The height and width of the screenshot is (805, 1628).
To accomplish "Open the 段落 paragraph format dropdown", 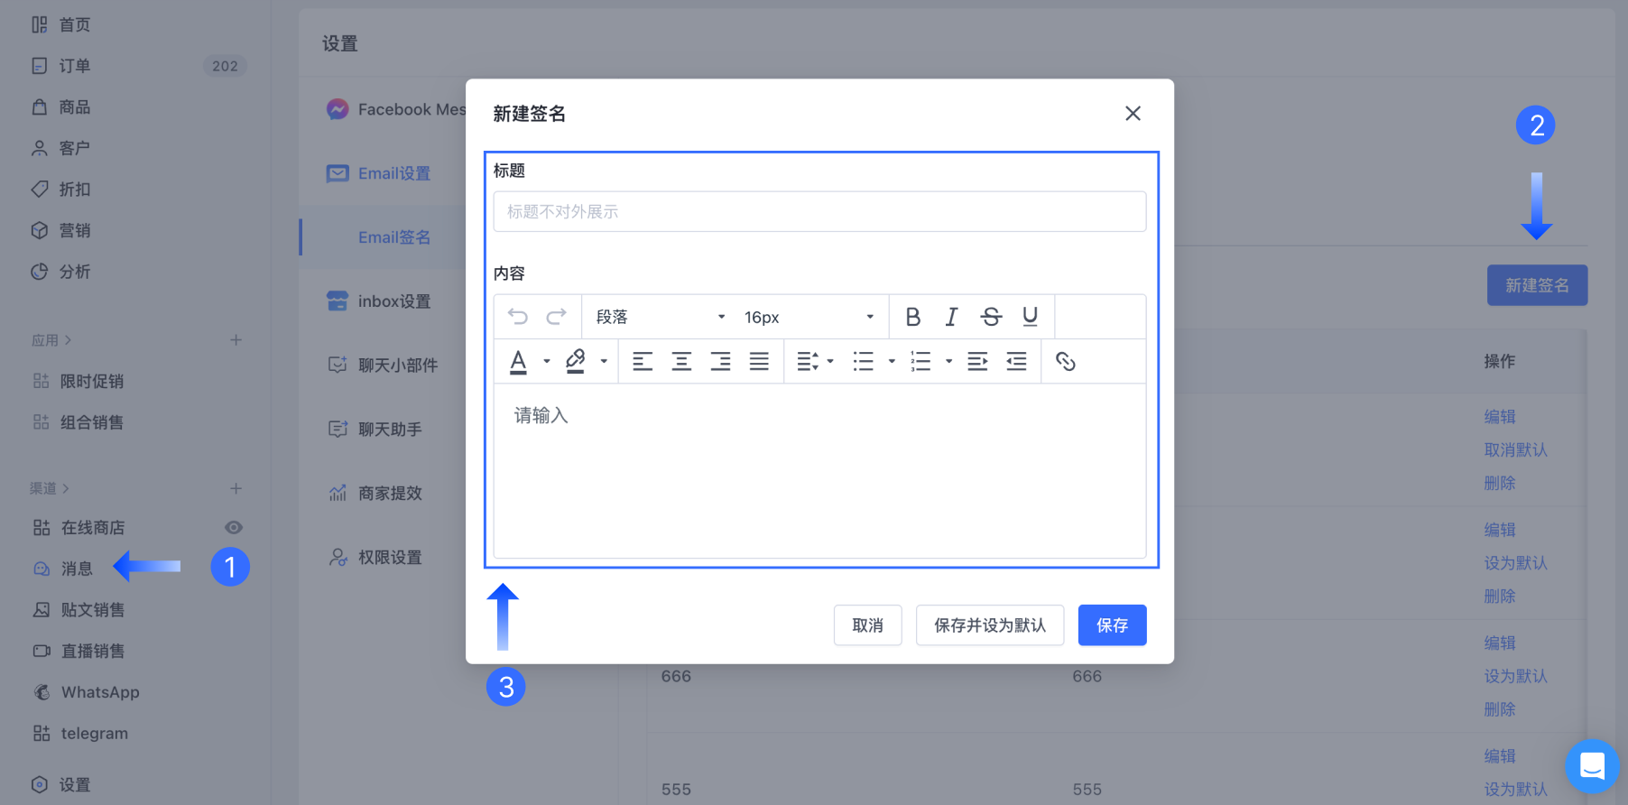I will (660, 317).
